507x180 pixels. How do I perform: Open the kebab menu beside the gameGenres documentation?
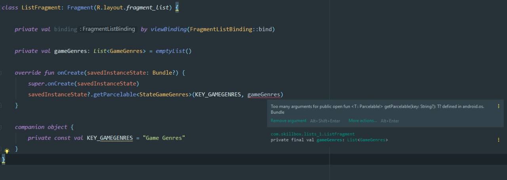click(498, 140)
